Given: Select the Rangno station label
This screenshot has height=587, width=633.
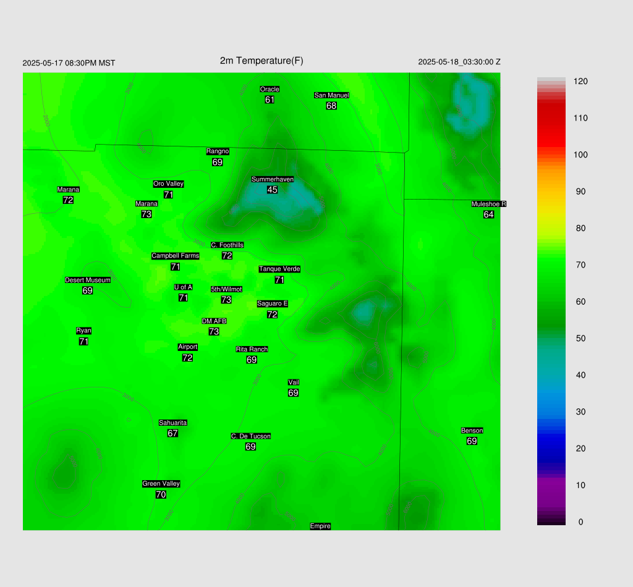Looking at the screenshot, I should point(218,151).
